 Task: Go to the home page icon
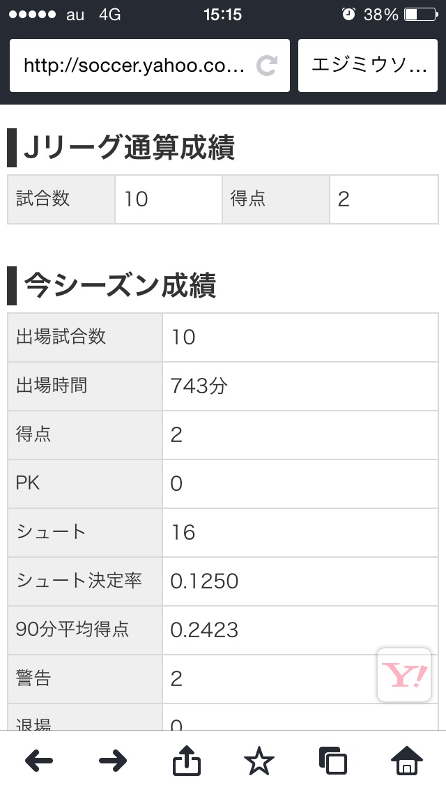click(406, 761)
